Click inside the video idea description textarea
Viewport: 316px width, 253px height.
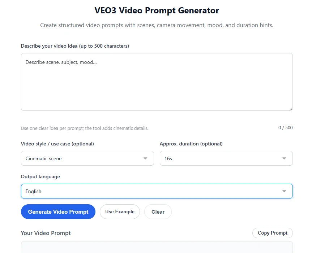[x=157, y=81]
